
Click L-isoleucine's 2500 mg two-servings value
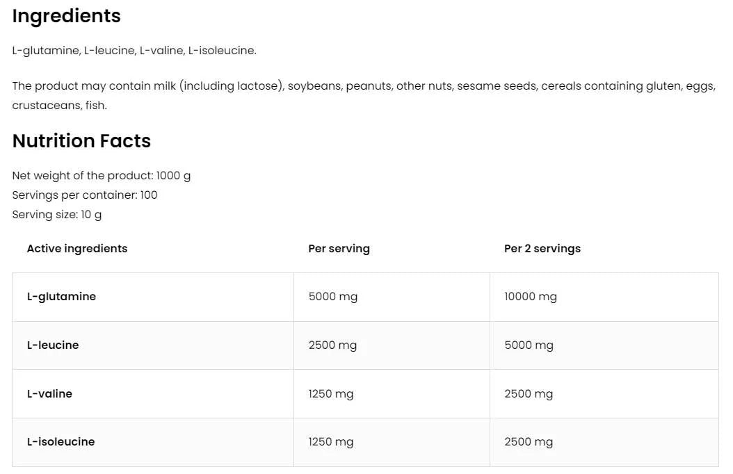tap(529, 441)
